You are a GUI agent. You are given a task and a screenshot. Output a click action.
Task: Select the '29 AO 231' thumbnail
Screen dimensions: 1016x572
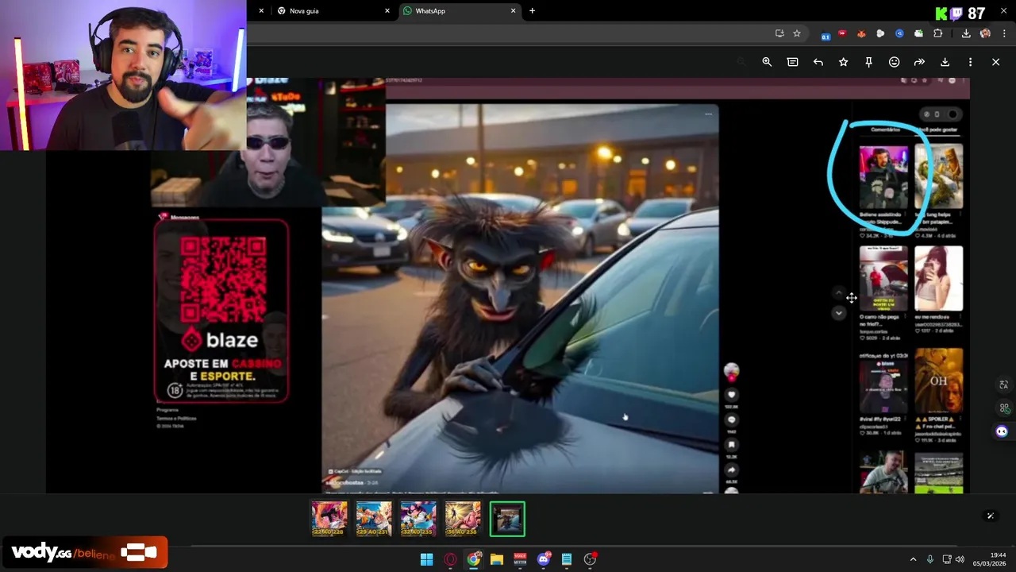pos(374,519)
